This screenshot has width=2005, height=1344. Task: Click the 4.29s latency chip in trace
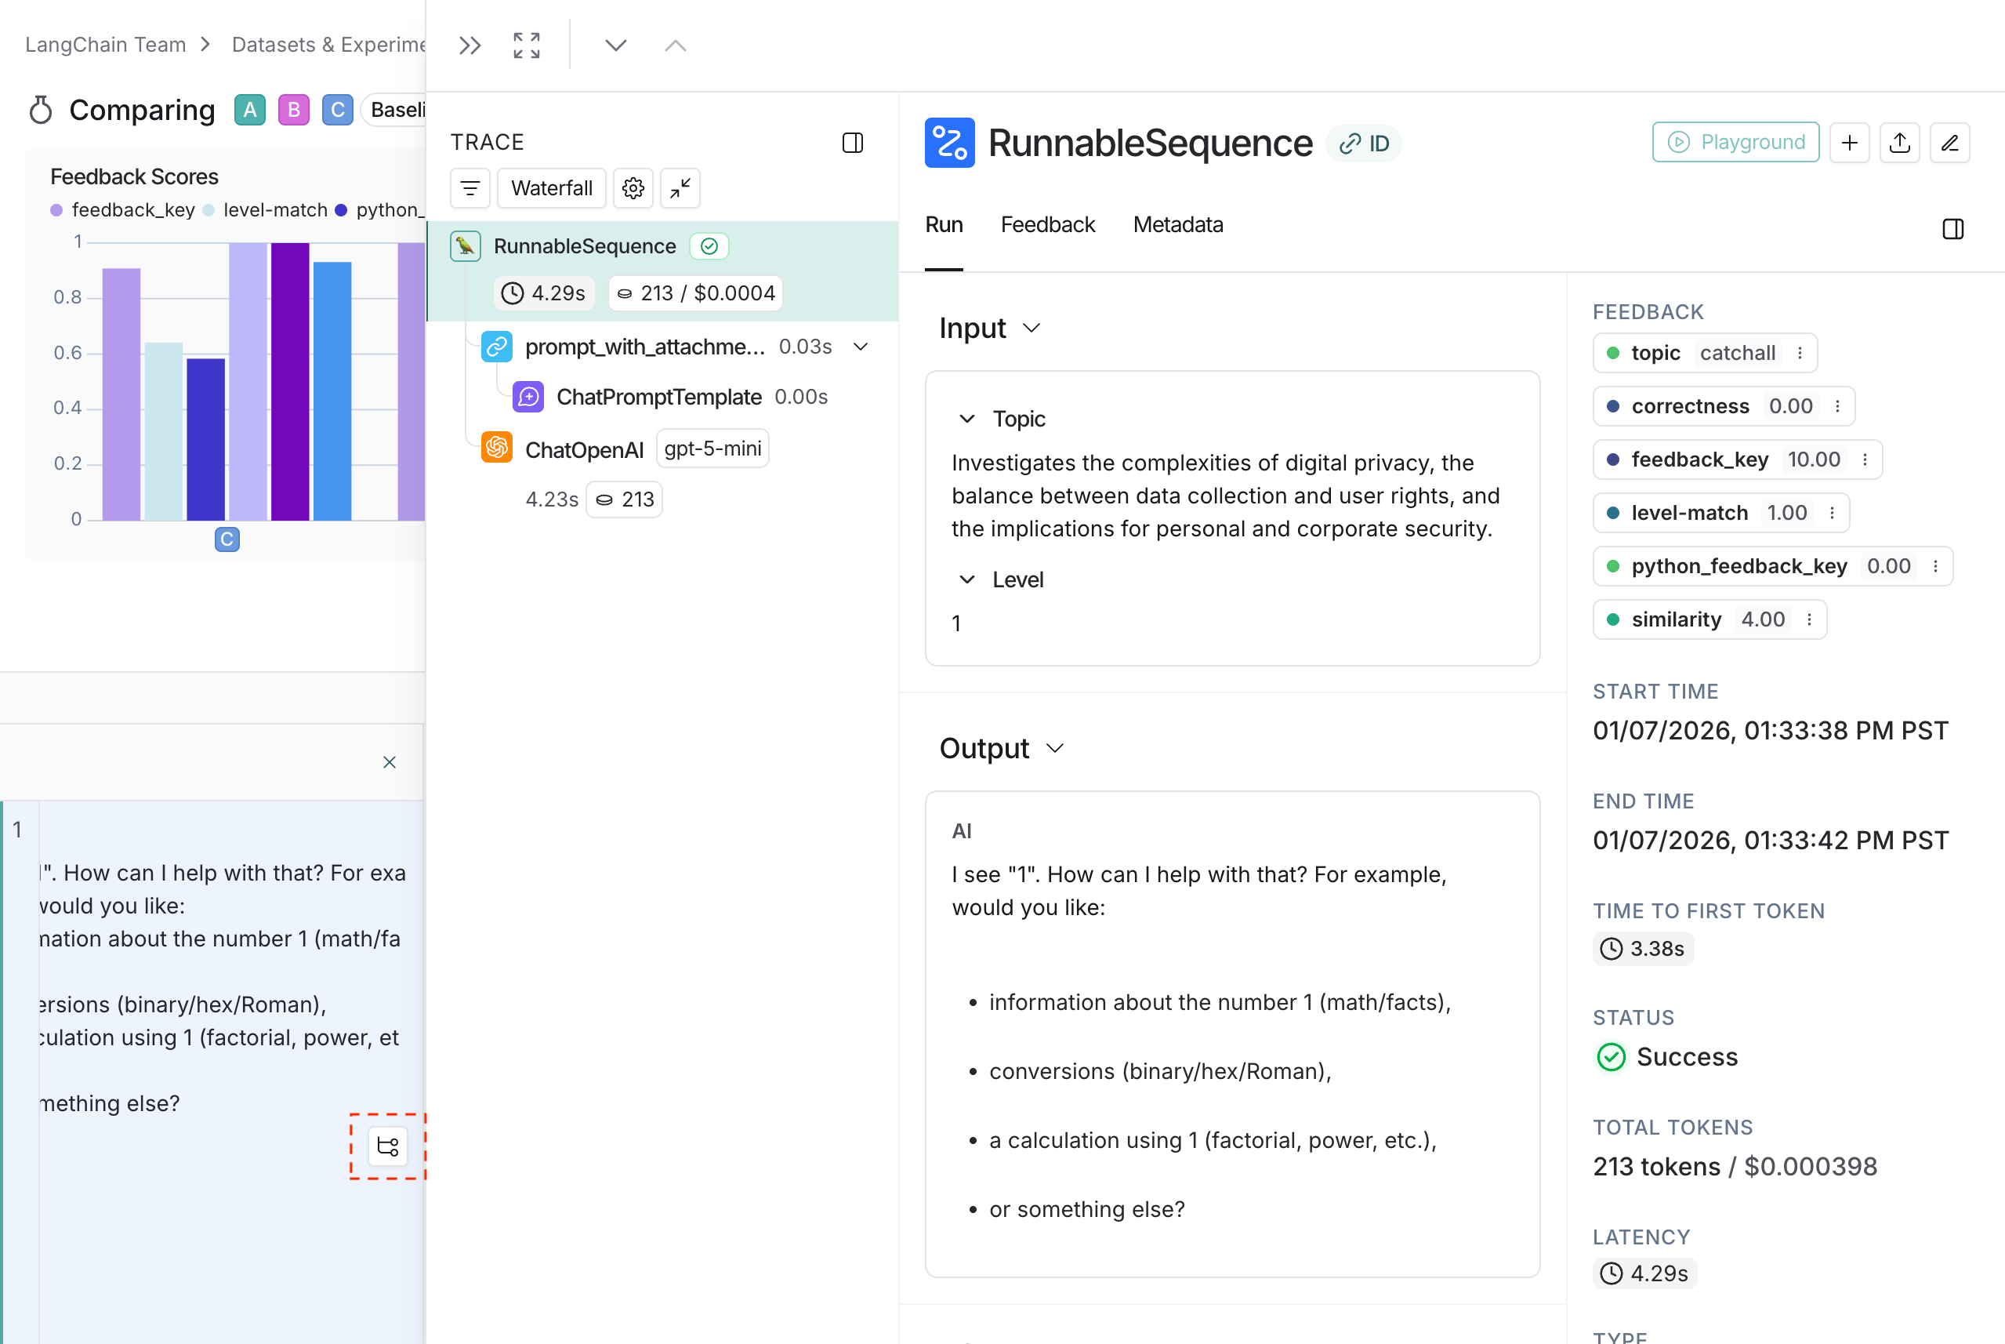pos(544,294)
